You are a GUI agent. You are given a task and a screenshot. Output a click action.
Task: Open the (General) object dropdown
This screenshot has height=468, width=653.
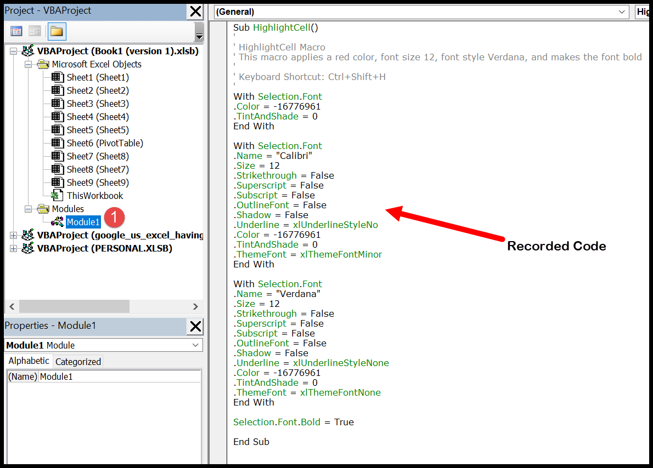(622, 12)
